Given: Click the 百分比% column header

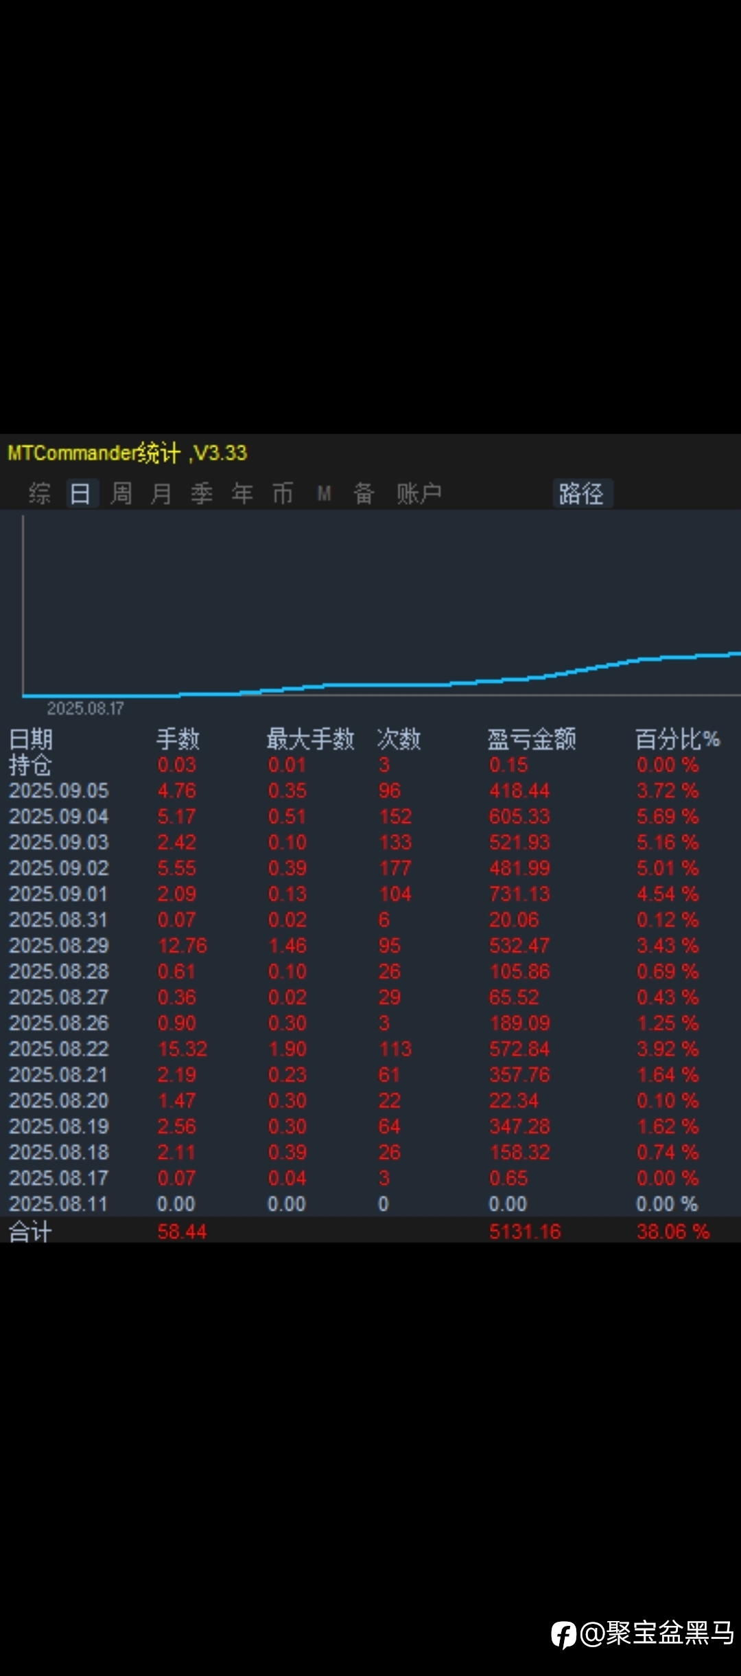Looking at the screenshot, I should point(677,739).
